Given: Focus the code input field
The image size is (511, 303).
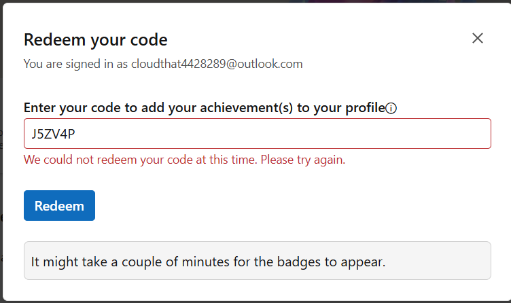Looking at the screenshot, I should [257, 134].
